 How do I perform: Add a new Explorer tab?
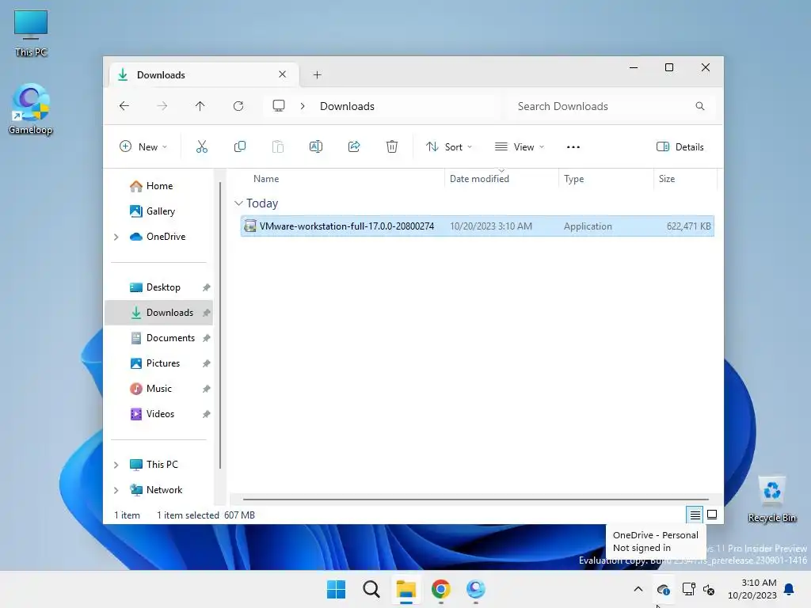[x=317, y=75]
